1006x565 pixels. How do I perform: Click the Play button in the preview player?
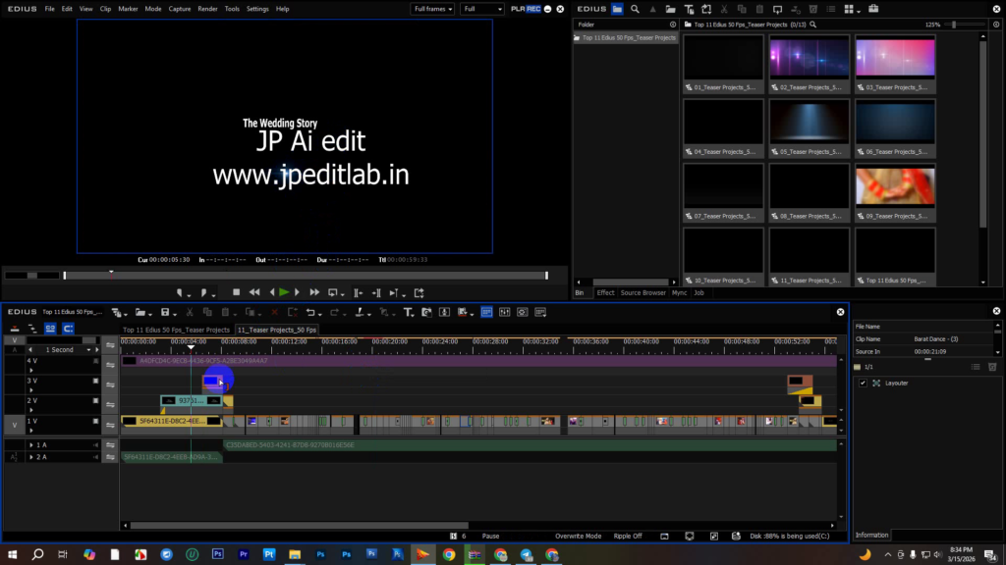(x=284, y=292)
